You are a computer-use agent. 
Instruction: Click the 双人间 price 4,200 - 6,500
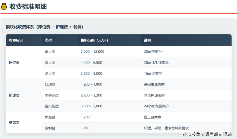(x=92, y=63)
